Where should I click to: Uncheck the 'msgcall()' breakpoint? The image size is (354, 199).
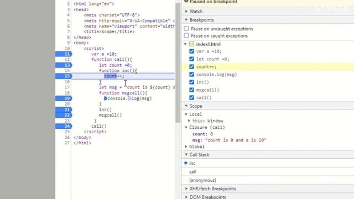point(192,90)
